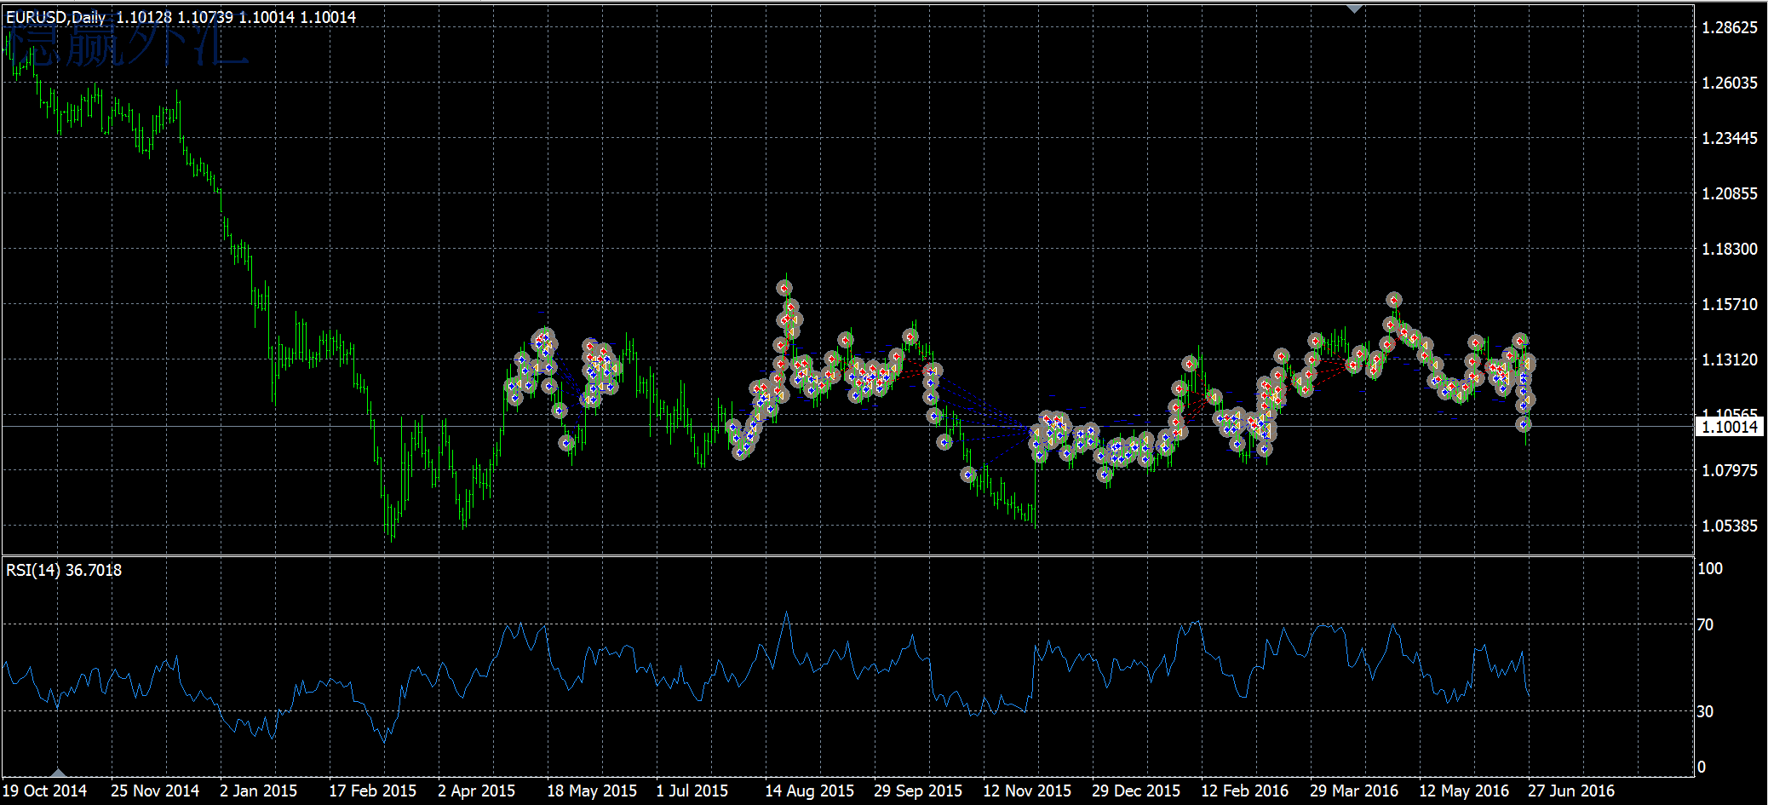The height and width of the screenshot is (805, 1768).
Task: Click the 12 May 2016 date label
Action: (1464, 791)
